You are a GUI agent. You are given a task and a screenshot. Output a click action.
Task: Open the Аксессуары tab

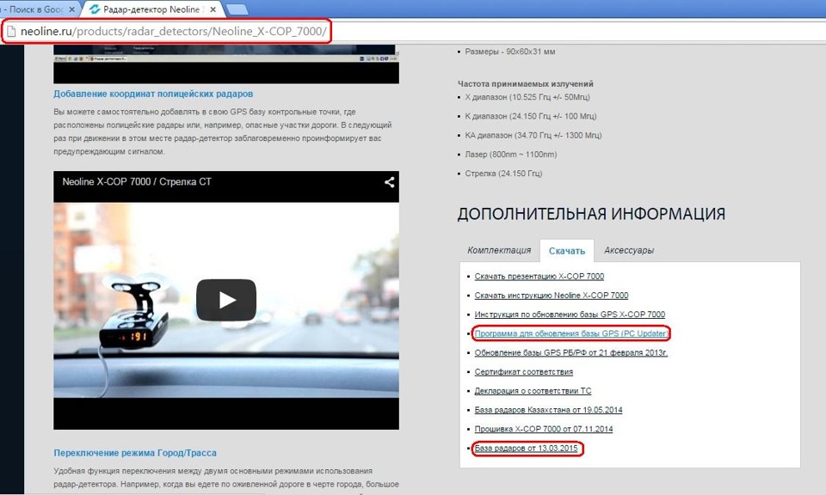[x=629, y=250]
